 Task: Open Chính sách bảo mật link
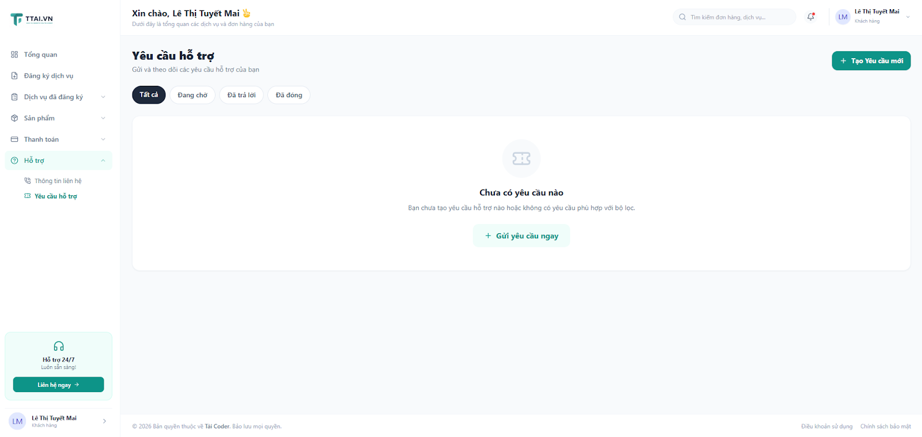pyautogui.click(x=886, y=427)
